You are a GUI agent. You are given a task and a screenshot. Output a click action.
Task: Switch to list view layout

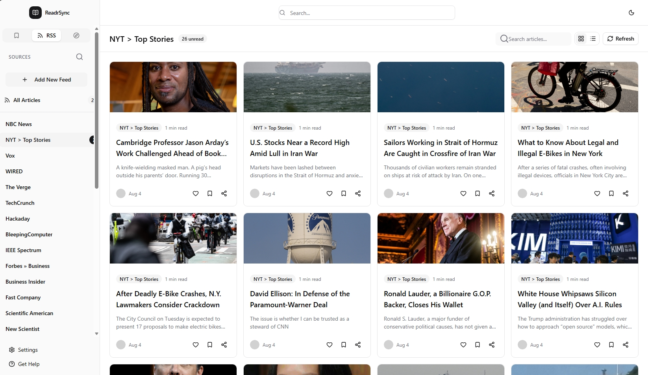[x=593, y=39]
